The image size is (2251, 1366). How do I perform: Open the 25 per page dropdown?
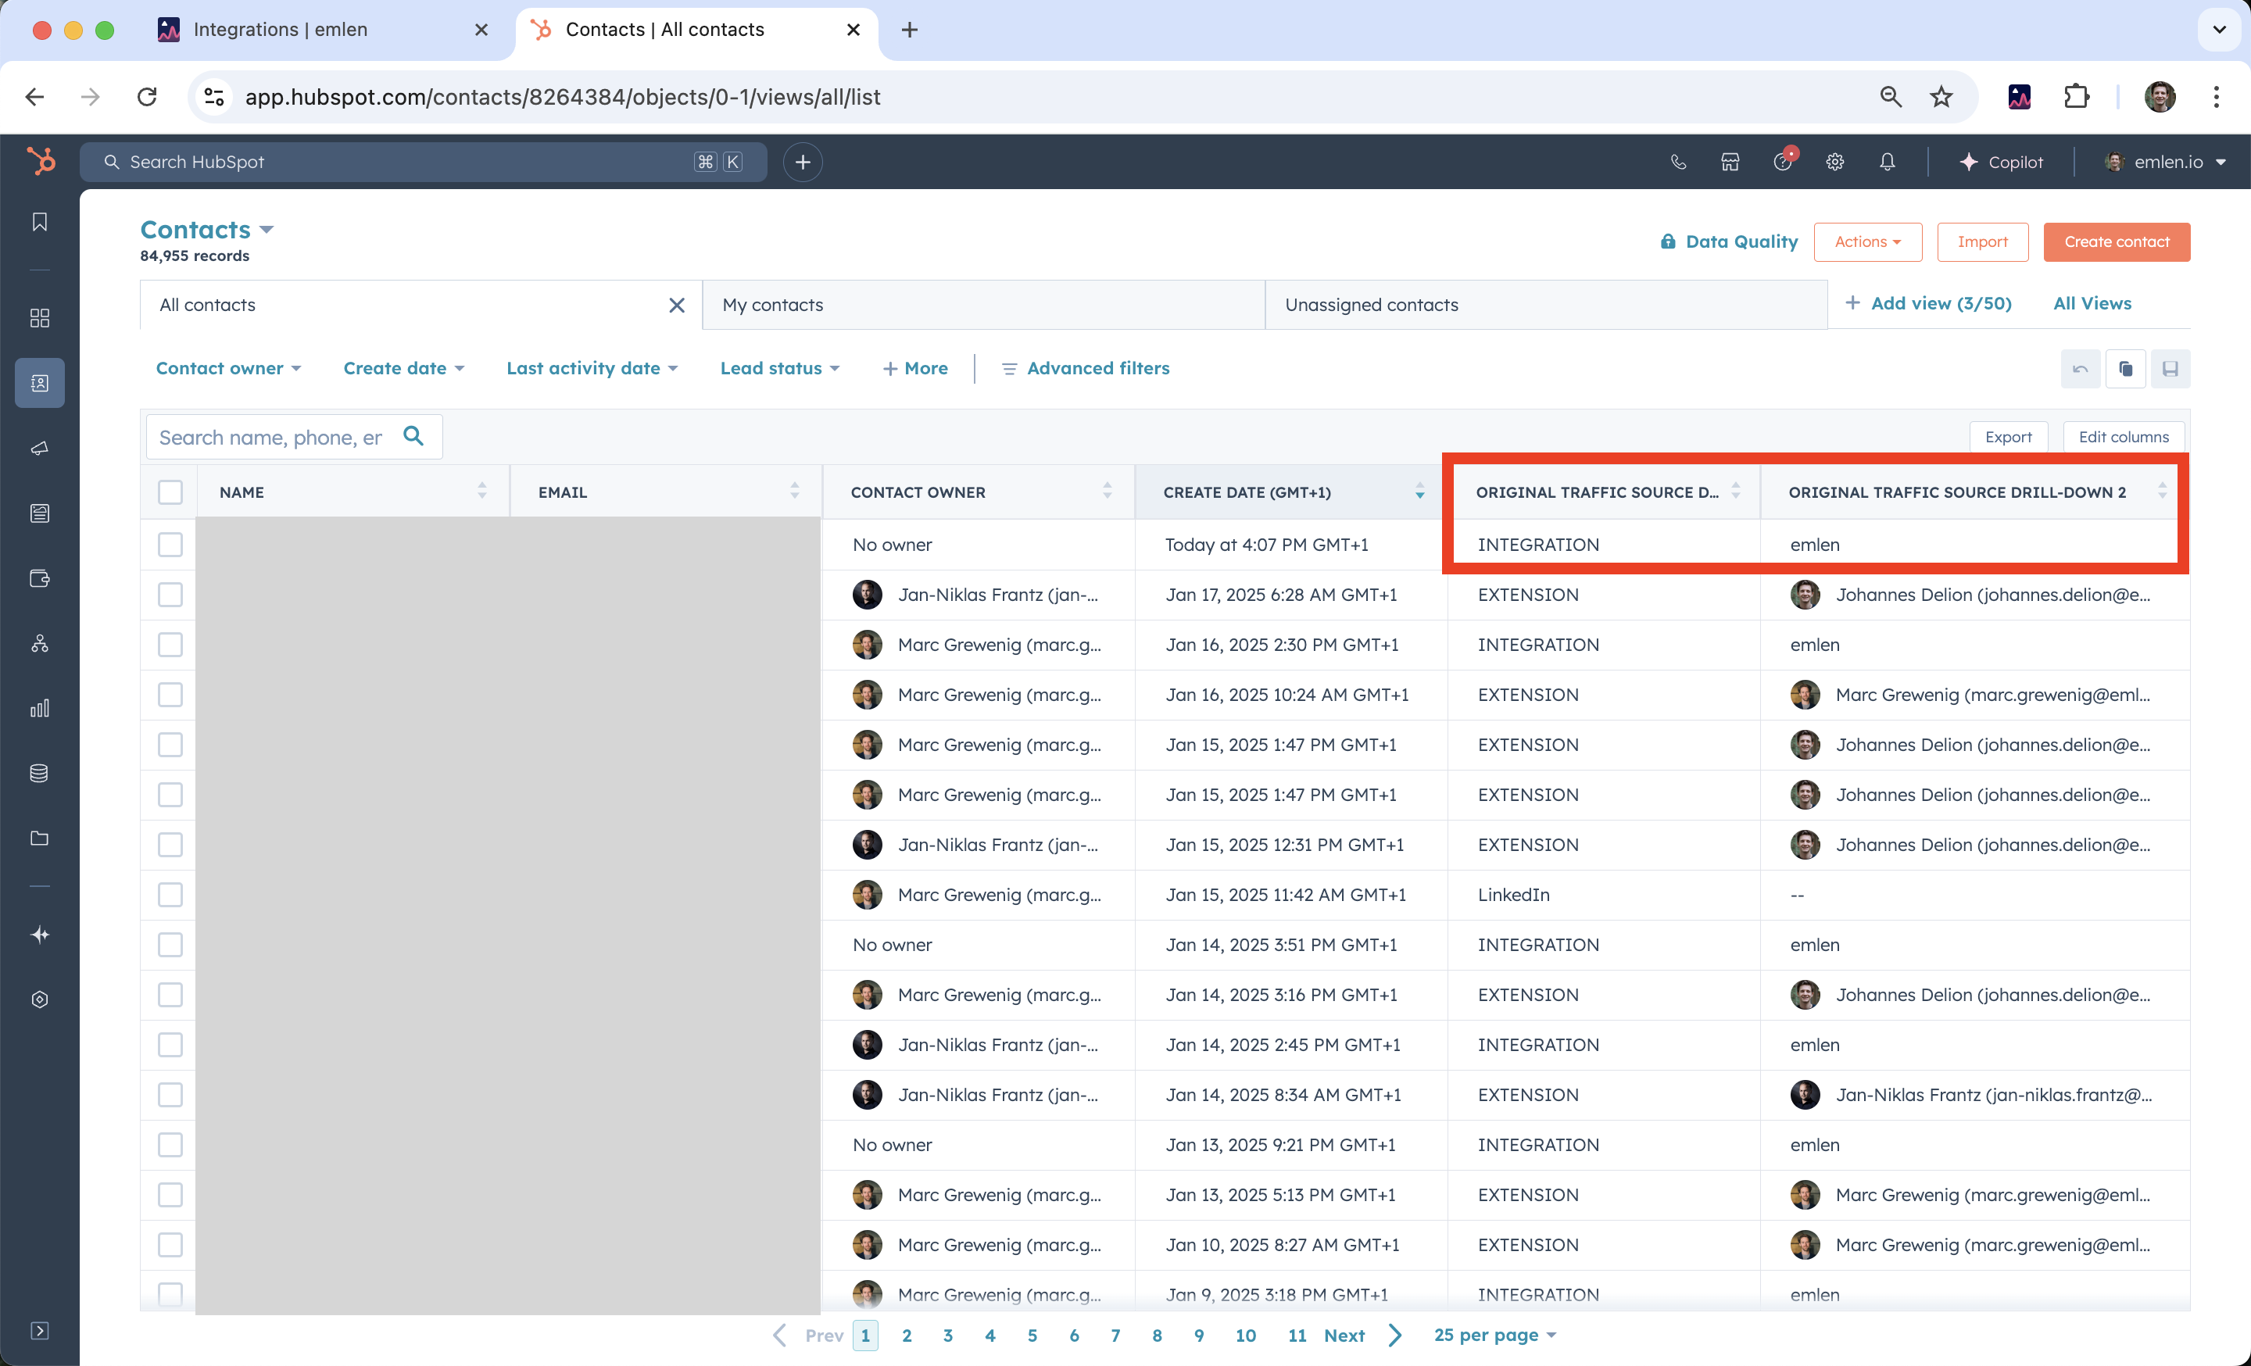tap(1494, 1335)
